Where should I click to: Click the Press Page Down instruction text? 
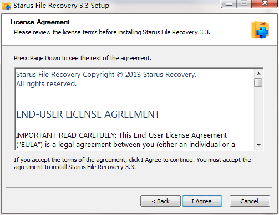coord(83,58)
